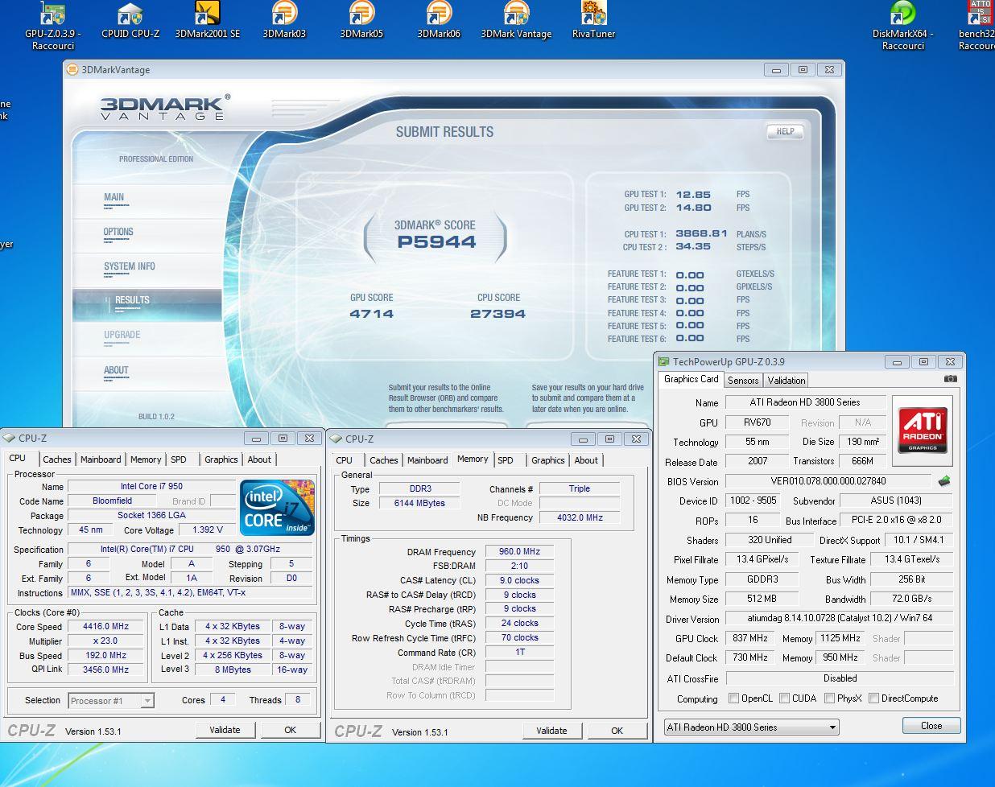Toggle the PhysX checkbox in GPU-Z
This screenshot has width=995, height=787.
829,698
